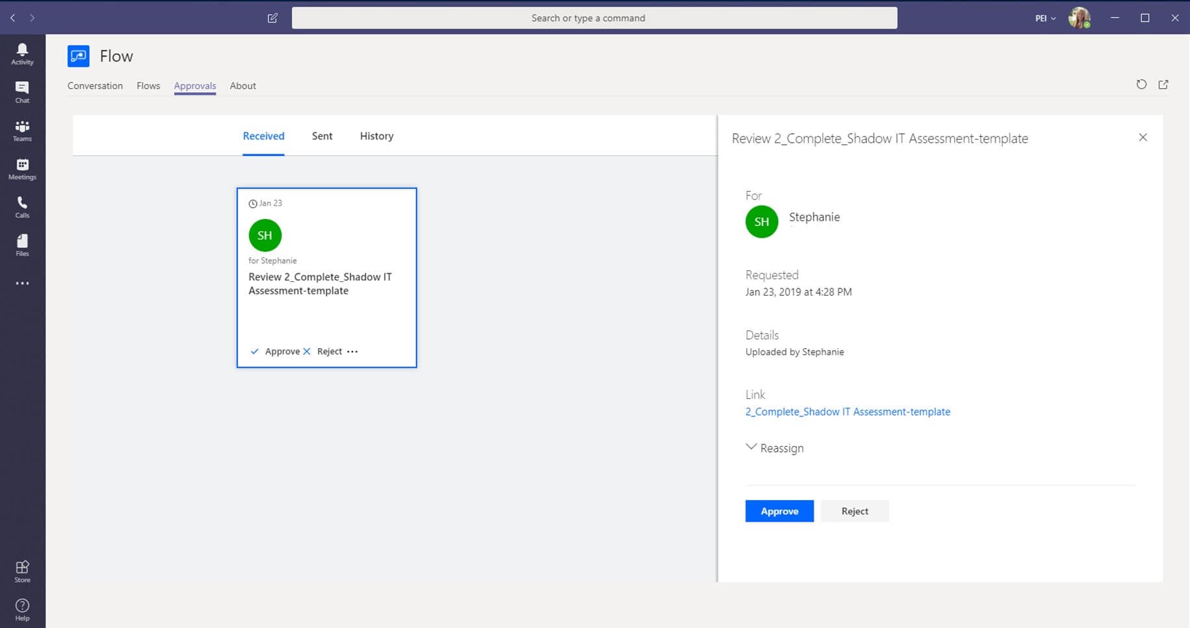Switch to the Sent approvals tab
Image resolution: width=1190 pixels, height=628 pixels.
322,136
